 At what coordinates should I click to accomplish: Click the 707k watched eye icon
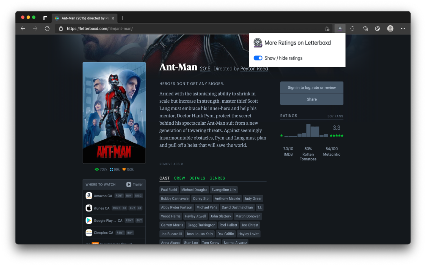(x=97, y=169)
